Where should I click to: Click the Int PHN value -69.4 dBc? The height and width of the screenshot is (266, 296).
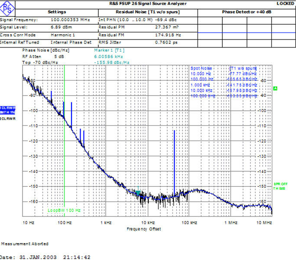click(166, 20)
